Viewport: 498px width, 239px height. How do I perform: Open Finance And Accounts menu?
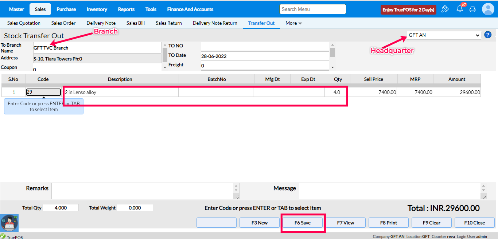click(x=190, y=9)
